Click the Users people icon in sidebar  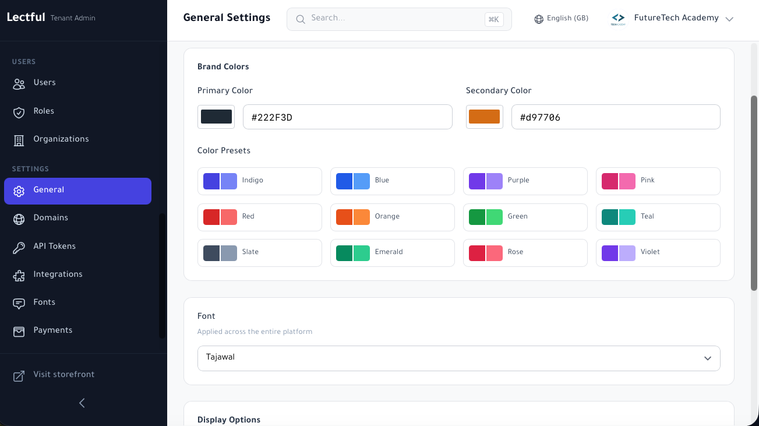(x=19, y=83)
